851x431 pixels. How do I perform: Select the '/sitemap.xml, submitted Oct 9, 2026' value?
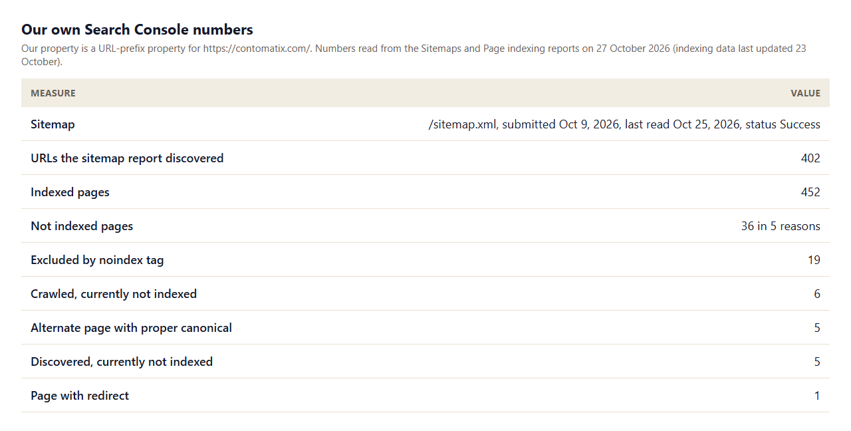pyautogui.click(x=624, y=124)
